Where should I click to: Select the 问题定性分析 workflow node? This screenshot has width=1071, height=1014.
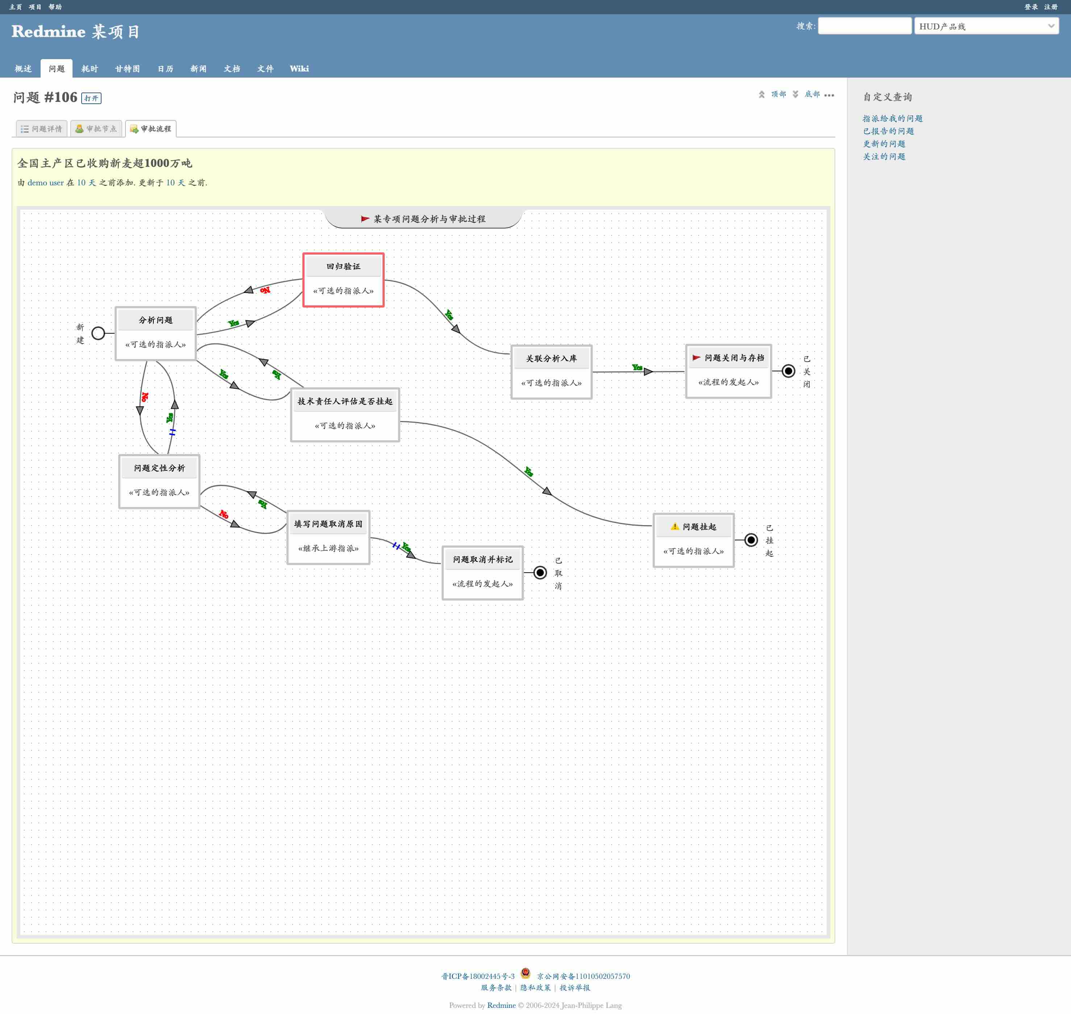tap(160, 482)
